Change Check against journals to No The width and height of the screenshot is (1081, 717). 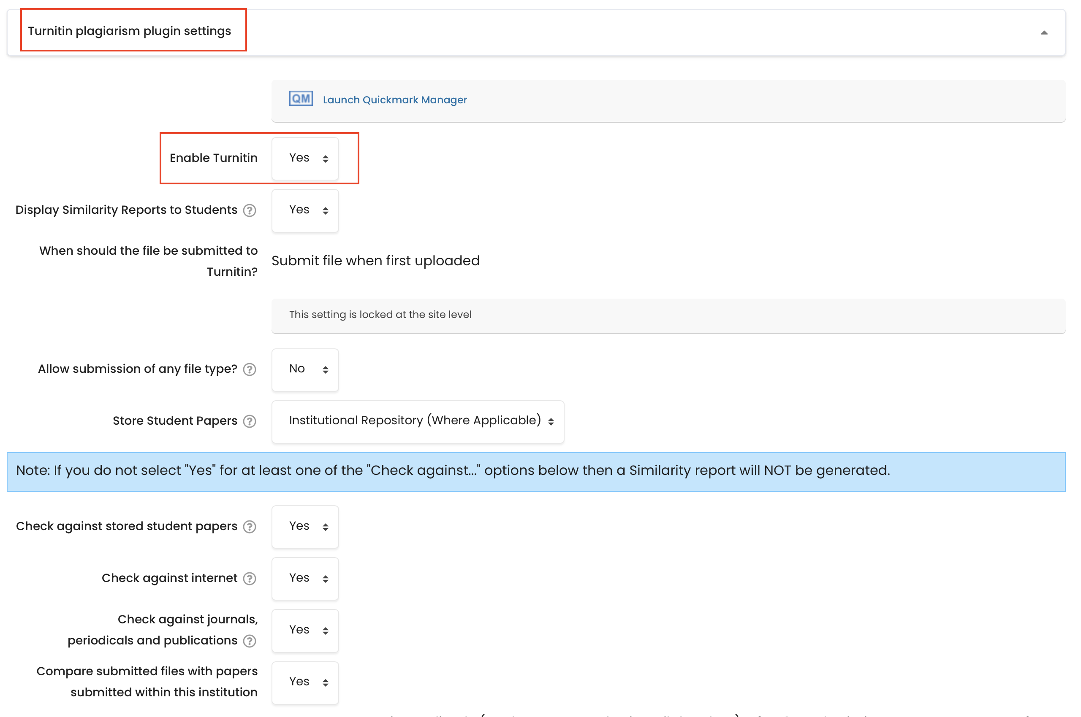(x=305, y=631)
